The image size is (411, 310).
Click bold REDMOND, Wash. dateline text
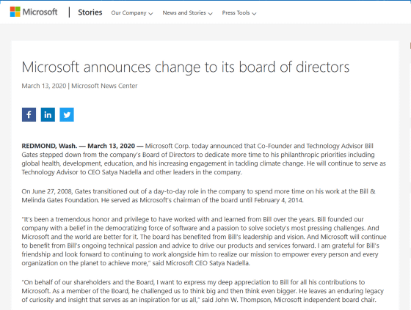pos(49,146)
